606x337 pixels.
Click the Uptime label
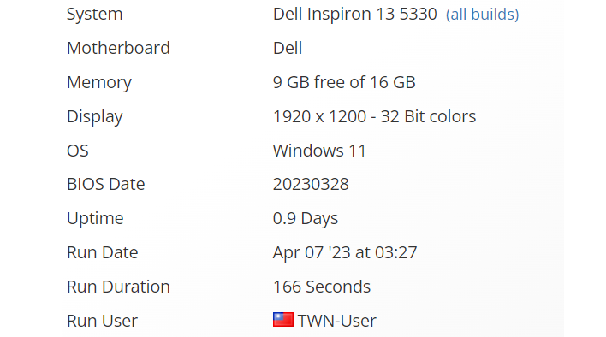click(x=95, y=218)
